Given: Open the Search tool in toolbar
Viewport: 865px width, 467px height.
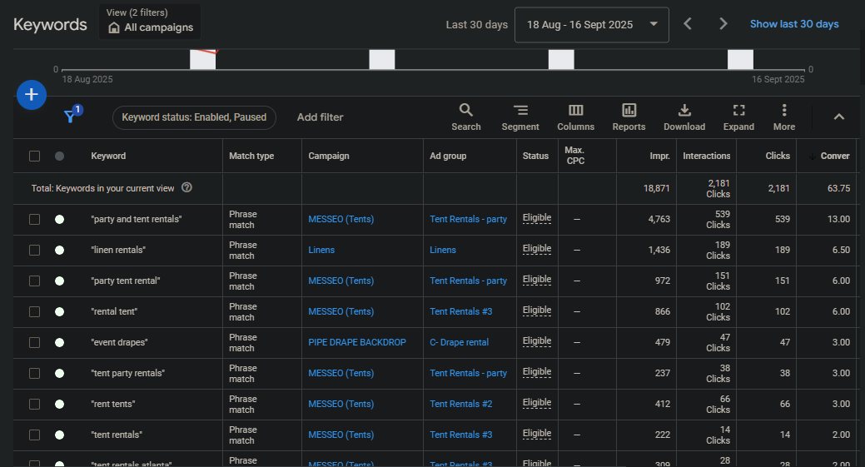Looking at the screenshot, I should point(466,117).
